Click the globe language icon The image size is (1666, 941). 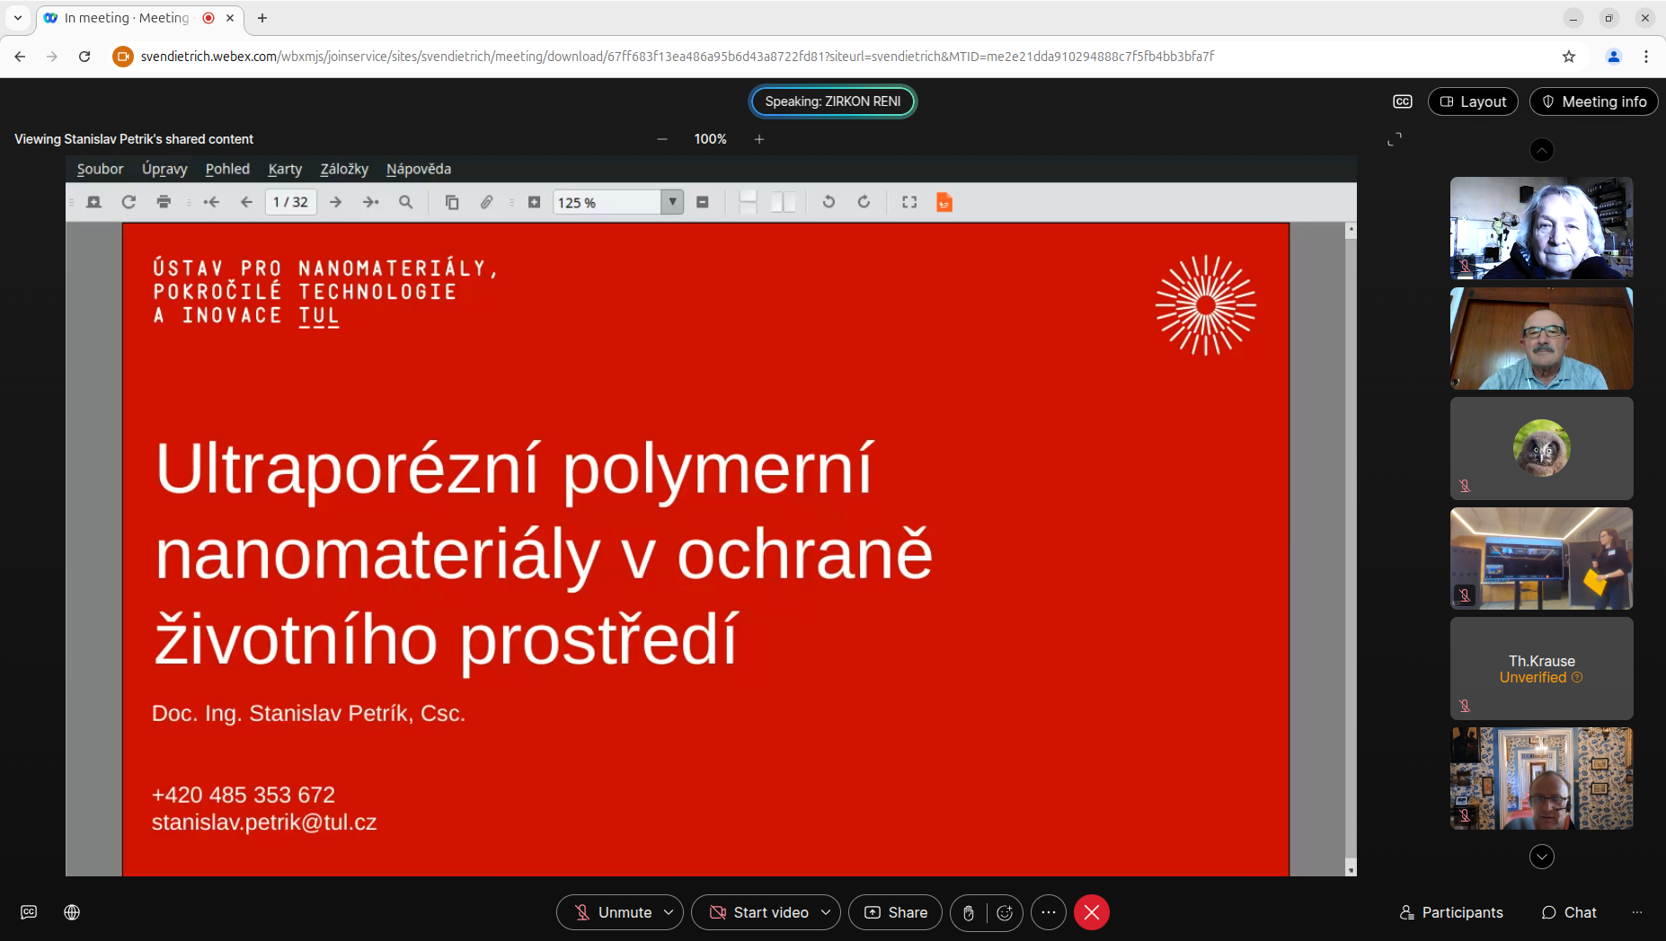(x=72, y=912)
